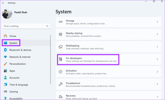The image size is (165, 100).
Task: Open Time & language label
Action: (x=19, y=85)
